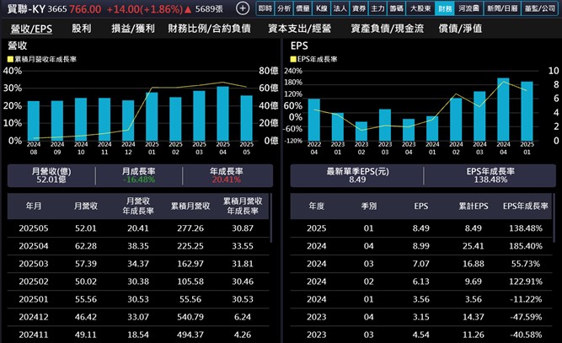The height and width of the screenshot is (343, 562).
Task: Click 最新單季EPS(元) 8.49 summary
Action: (x=357, y=175)
